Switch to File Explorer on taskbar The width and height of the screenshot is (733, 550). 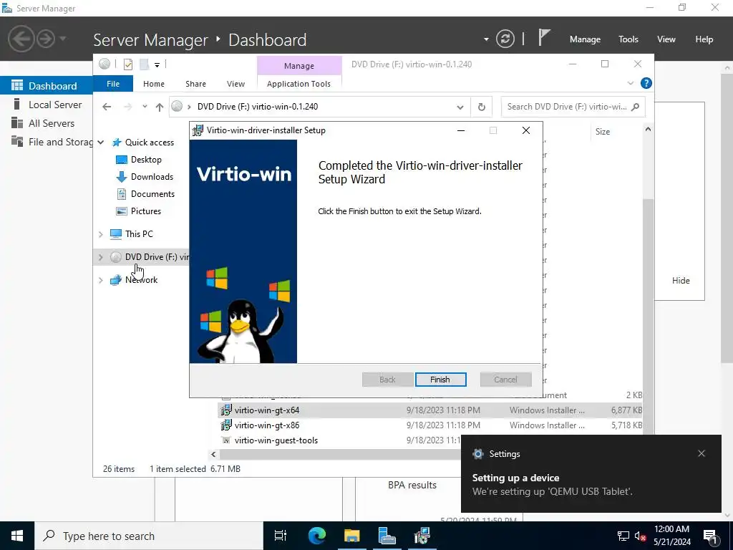351,536
